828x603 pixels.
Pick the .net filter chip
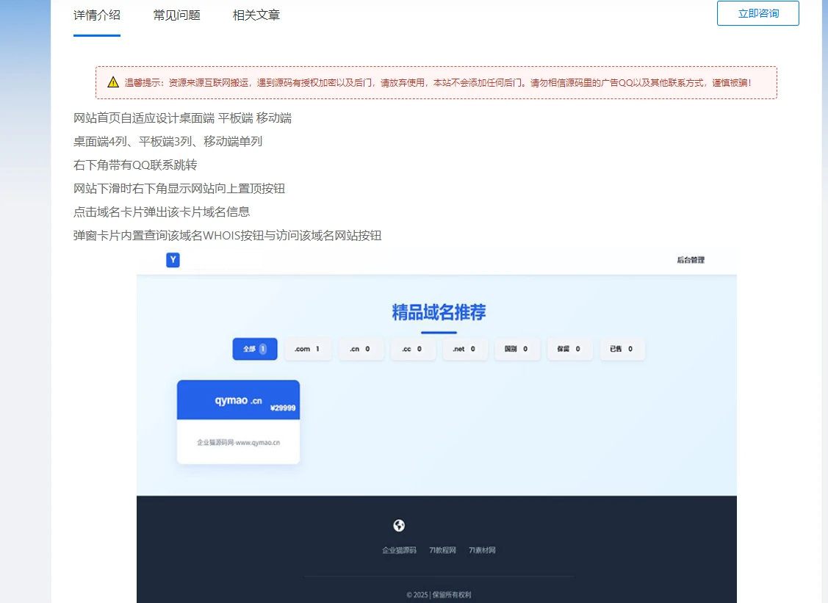point(464,349)
